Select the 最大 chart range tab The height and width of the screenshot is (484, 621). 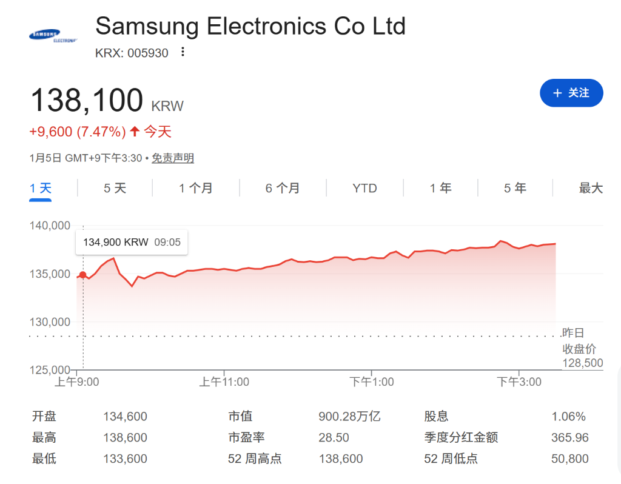591,188
